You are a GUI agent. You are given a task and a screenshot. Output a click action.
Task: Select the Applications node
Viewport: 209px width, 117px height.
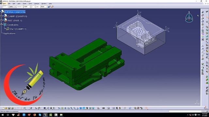click(x=9, y=33)
